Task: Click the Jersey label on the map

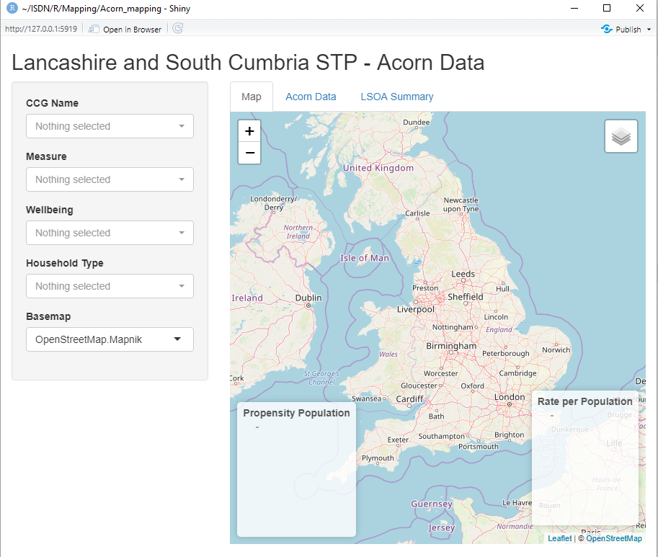Action: [x=442, y=527]
